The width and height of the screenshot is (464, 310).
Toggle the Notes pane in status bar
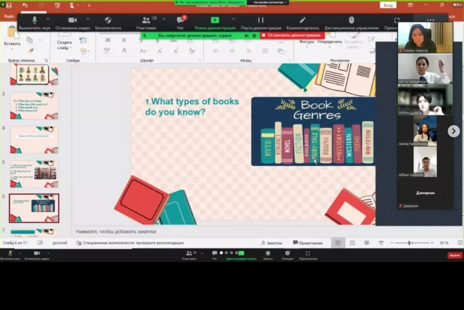[271, 243]
